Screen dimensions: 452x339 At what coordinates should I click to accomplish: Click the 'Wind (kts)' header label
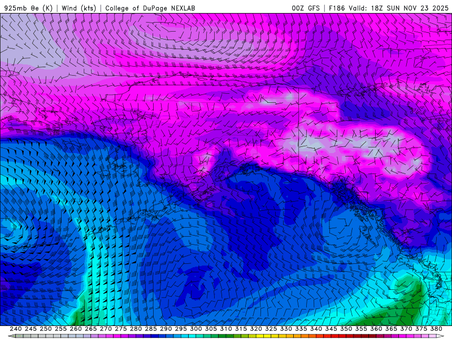(x=79, y=8)
